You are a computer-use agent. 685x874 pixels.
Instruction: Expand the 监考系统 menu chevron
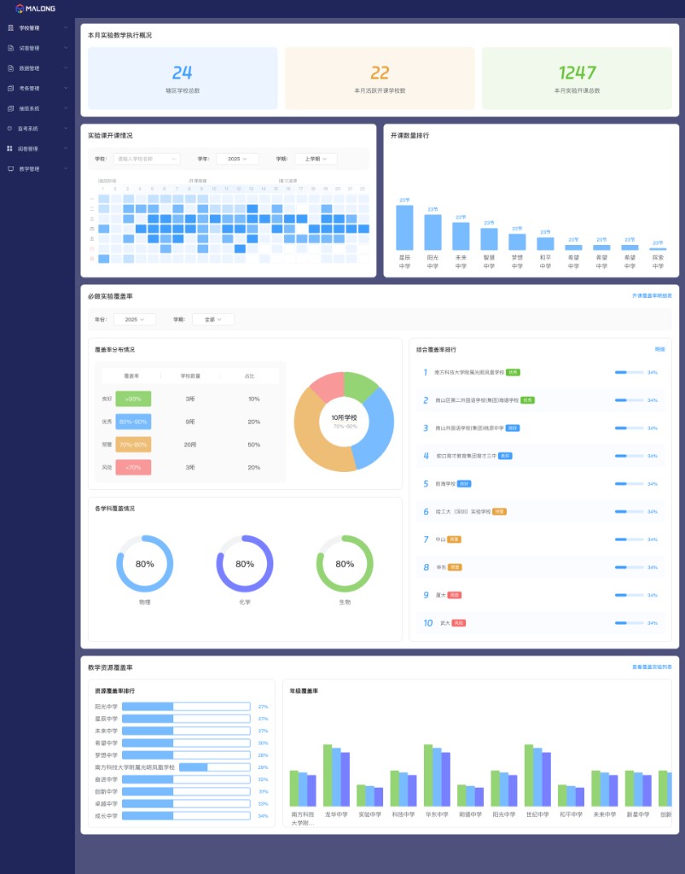pyautogui.click(x=66, y=128)
